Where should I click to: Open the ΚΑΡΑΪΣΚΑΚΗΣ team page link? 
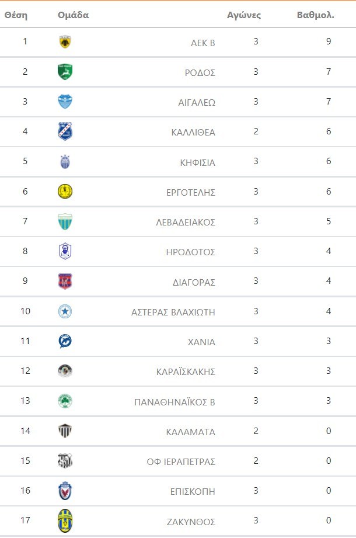coord(186,372)
